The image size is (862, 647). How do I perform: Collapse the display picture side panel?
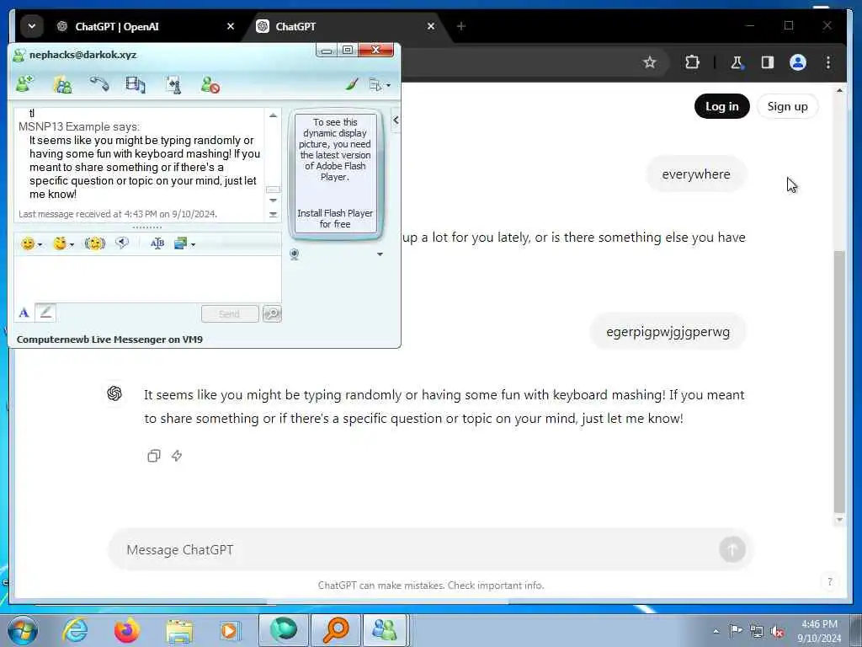(396, 120)
